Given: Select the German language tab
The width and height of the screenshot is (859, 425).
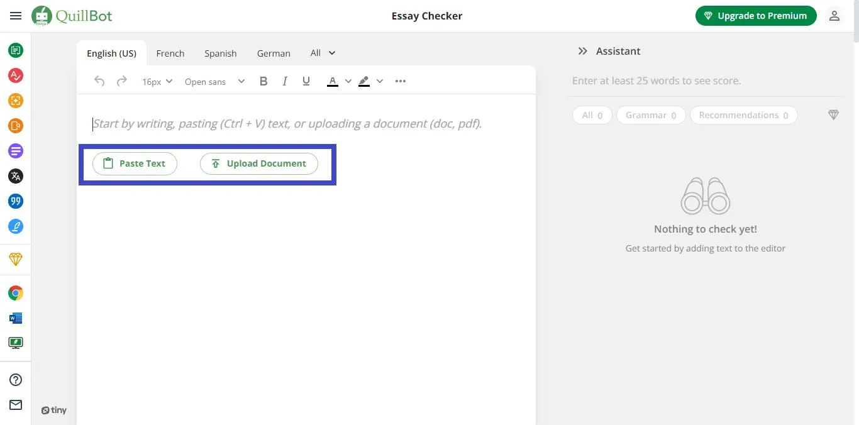Looking at the screenshot, I should point(273,53).
